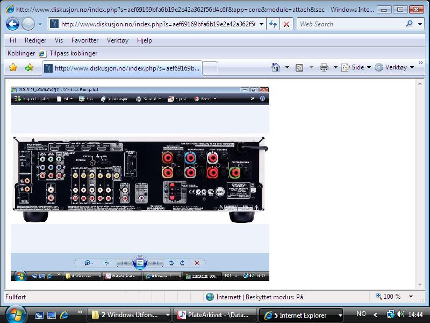Click the Show desktop quick launch icon
This screenshot has height=323, width=430.
[x=51, y=315]
